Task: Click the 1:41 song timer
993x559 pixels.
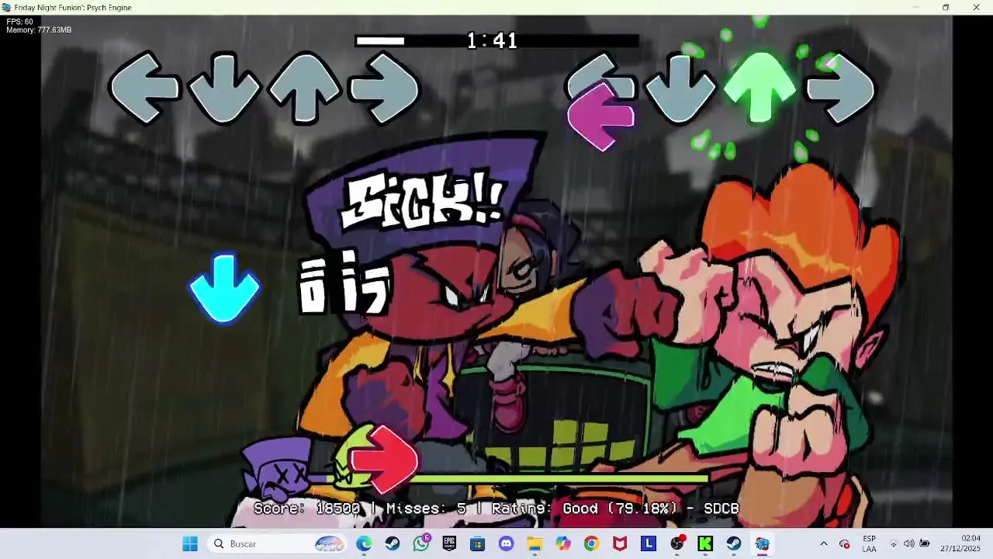Action: tap(492, 40)
